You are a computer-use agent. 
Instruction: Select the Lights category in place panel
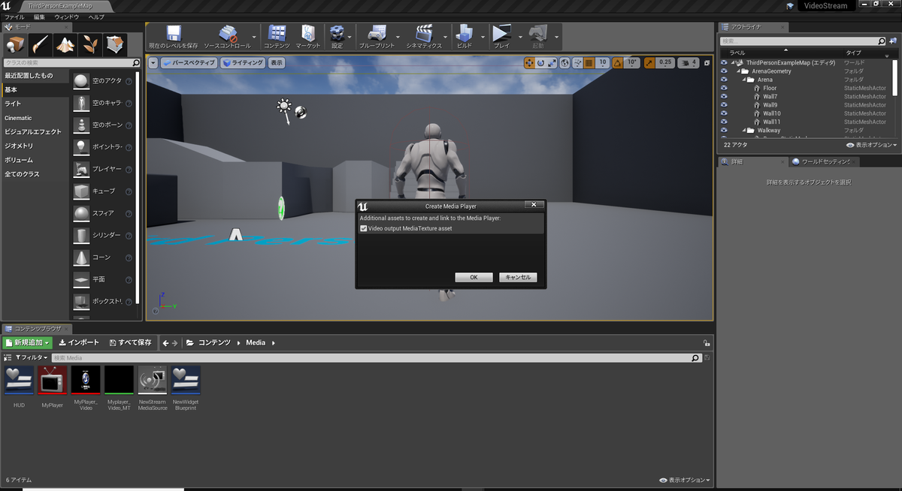35,104
